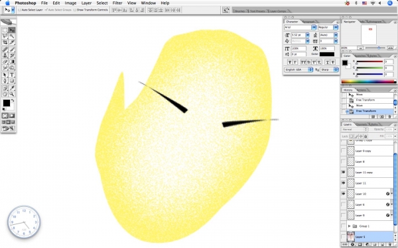The width and height of the screenshot is (398, 248).
Task: Select the Slice tool
Action: [12, 42]
